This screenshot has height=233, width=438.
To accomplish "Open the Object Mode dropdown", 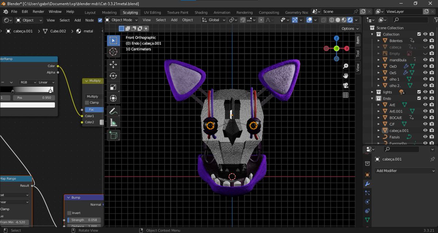I will click(122, 20).
